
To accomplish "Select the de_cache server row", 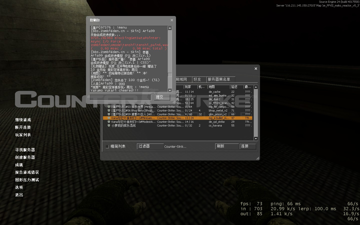I will coord(214,92).
